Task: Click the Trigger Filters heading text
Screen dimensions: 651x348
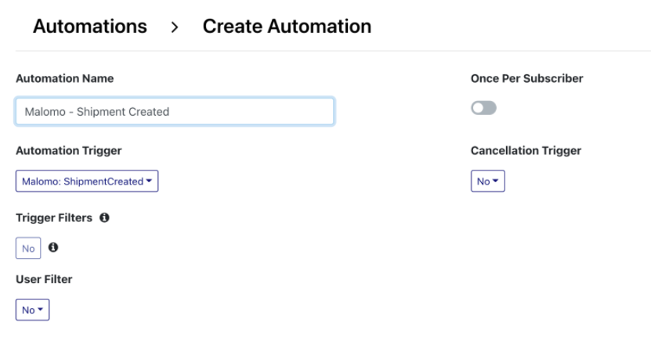Action: coord(54,218)
